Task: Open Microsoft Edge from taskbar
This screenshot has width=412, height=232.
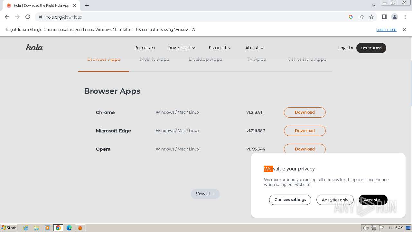Action: [69, 228]
